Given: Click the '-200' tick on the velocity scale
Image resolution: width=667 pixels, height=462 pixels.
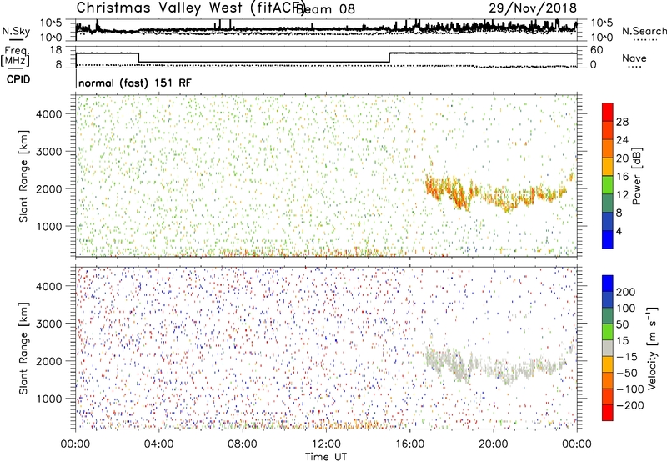Looking at the screenshot, I should (629, 405).
